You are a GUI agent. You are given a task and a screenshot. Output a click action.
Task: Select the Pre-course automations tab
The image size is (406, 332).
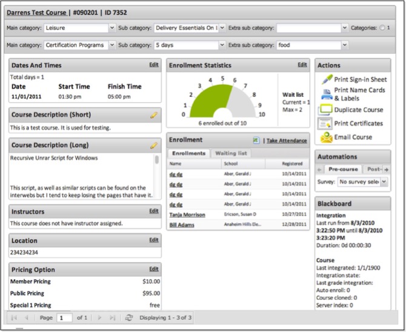[344, 169]
